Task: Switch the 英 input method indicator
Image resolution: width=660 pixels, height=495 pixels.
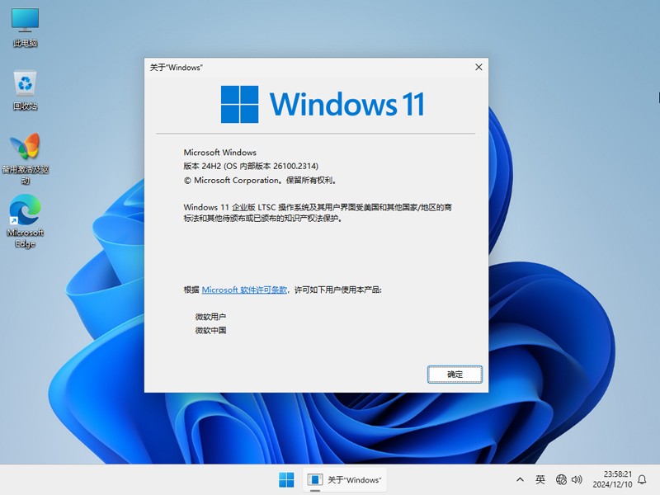Action: [540, 479]
